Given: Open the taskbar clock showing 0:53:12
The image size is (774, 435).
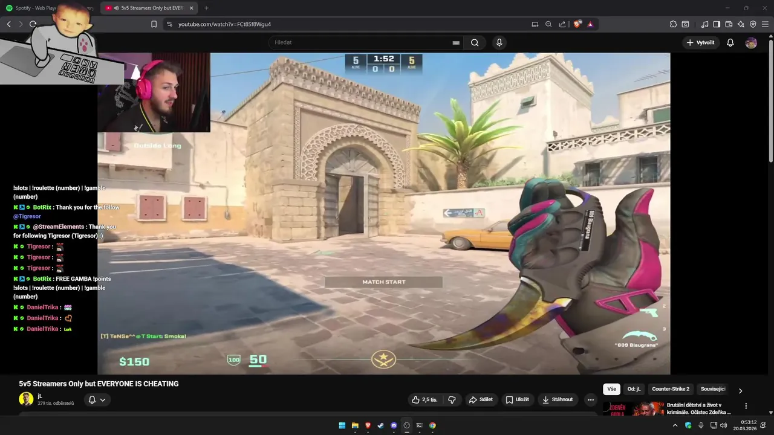Looking at the screenshot, I should 745,425.
